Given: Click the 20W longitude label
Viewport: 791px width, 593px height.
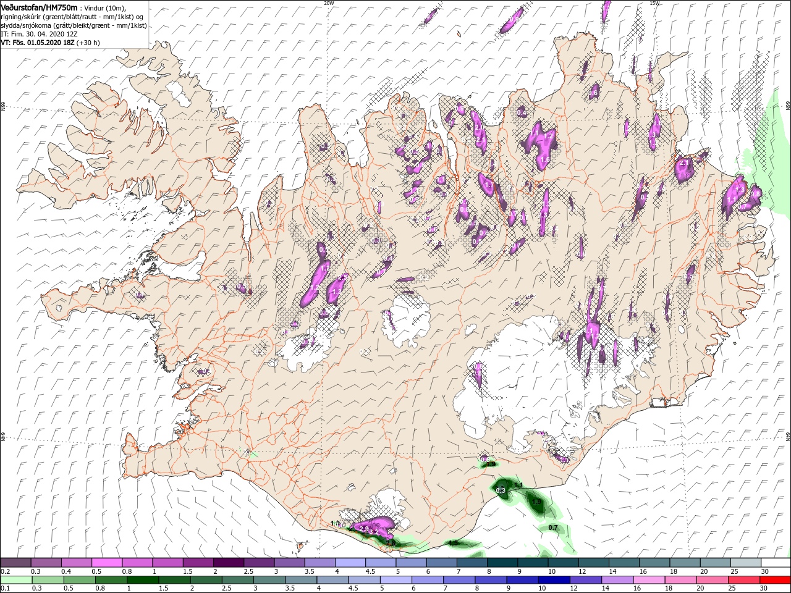Looking at the screenshot, I should tap(329, 3).
